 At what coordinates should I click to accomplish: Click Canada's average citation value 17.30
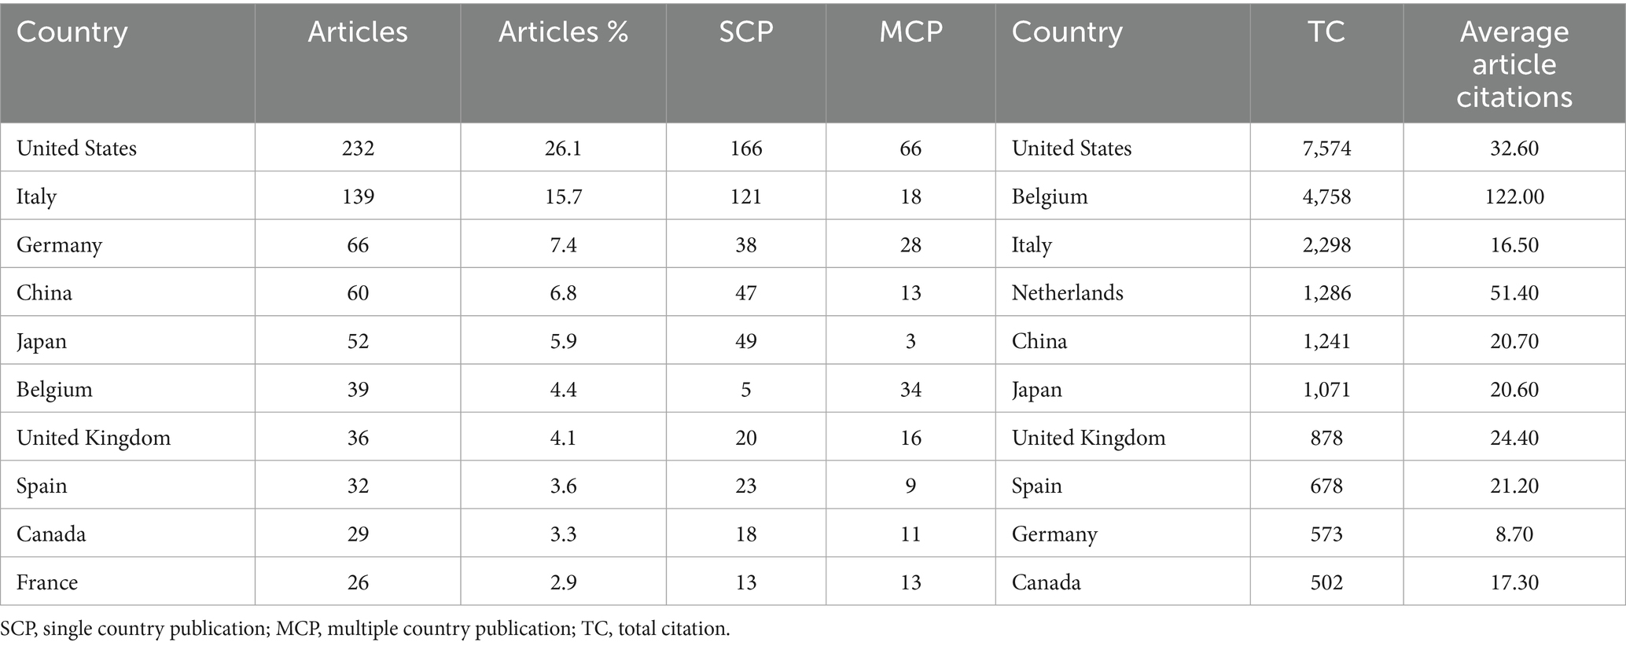(x=1514, y=582)
